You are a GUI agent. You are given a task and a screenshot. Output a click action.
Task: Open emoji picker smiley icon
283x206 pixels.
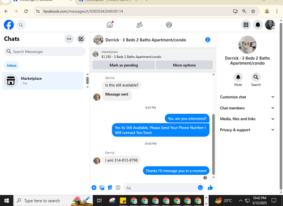tap(200, 187)
